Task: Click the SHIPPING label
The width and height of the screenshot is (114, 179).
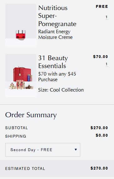Action: [16, 136]
